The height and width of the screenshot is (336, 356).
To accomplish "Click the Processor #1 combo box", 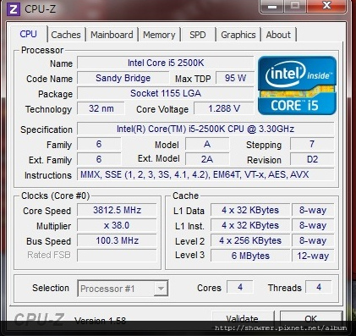I will click(x=123, y=289).
